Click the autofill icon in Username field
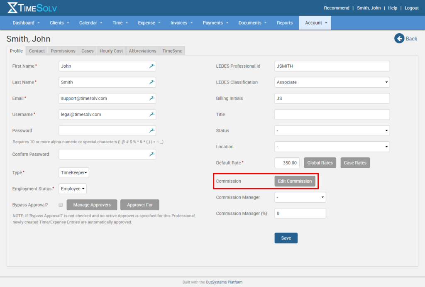Viewport: 425px width, 287px height. click(152, 114)
